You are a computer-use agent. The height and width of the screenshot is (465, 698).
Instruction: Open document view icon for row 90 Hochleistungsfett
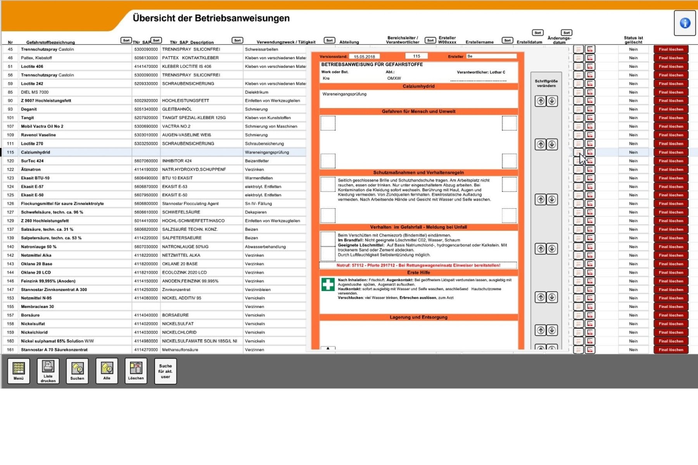point(578,100)
